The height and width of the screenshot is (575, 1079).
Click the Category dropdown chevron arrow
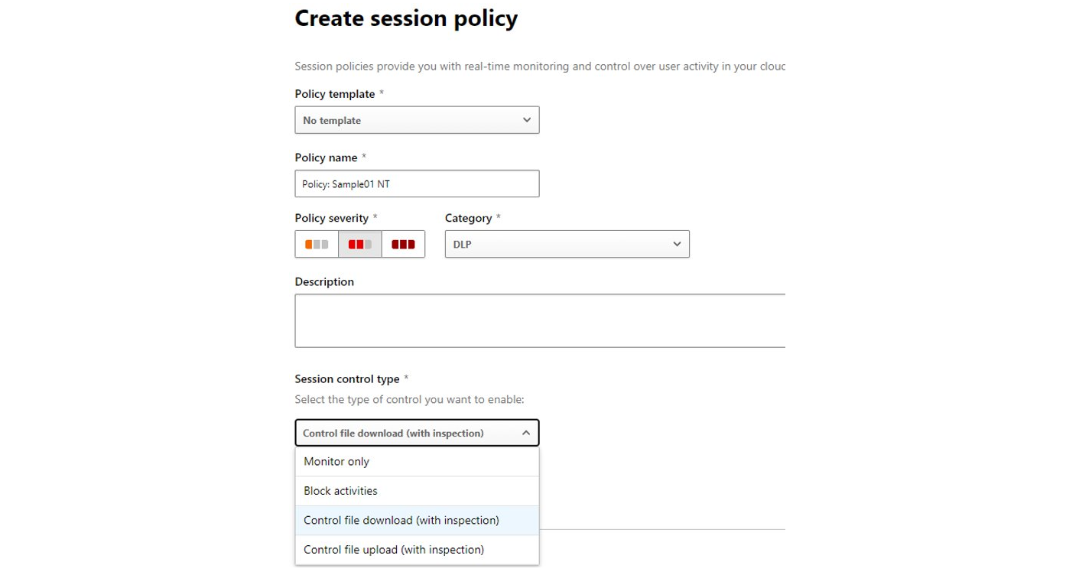click(x=677, y=244)
